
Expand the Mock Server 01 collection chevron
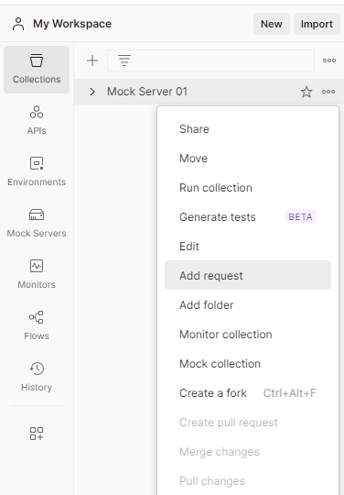pos(92,92)
